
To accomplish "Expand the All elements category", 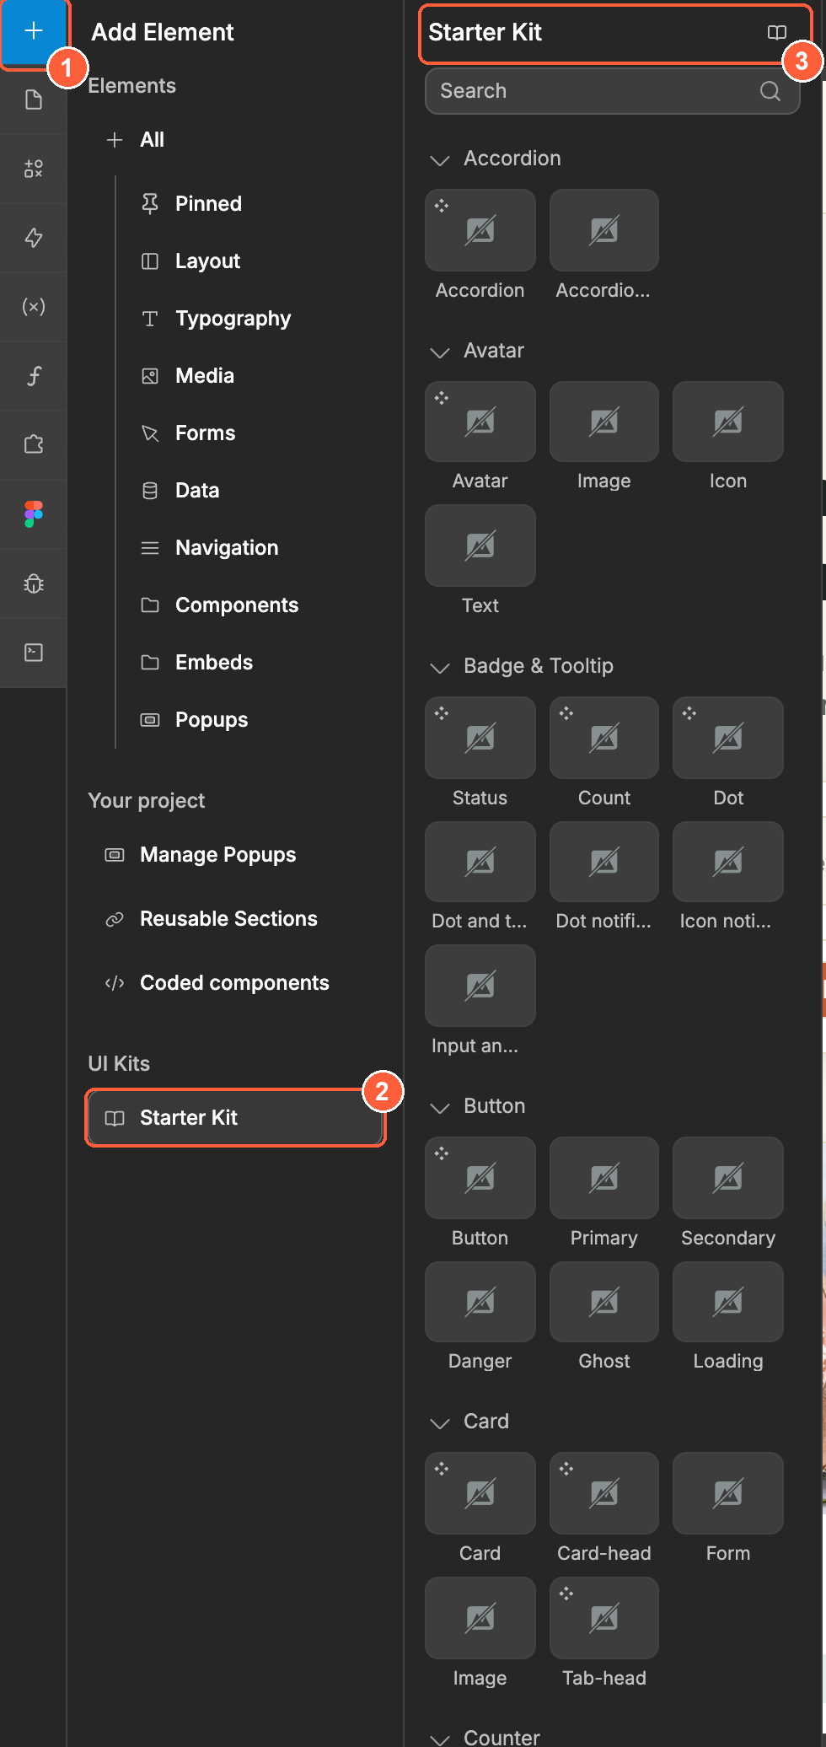I will (x=135, y=140).
